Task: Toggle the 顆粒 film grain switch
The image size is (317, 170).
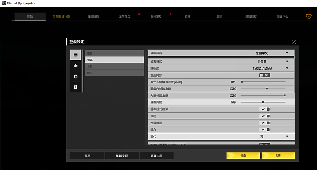Action: pyautogui.click(x=265, y=116)
